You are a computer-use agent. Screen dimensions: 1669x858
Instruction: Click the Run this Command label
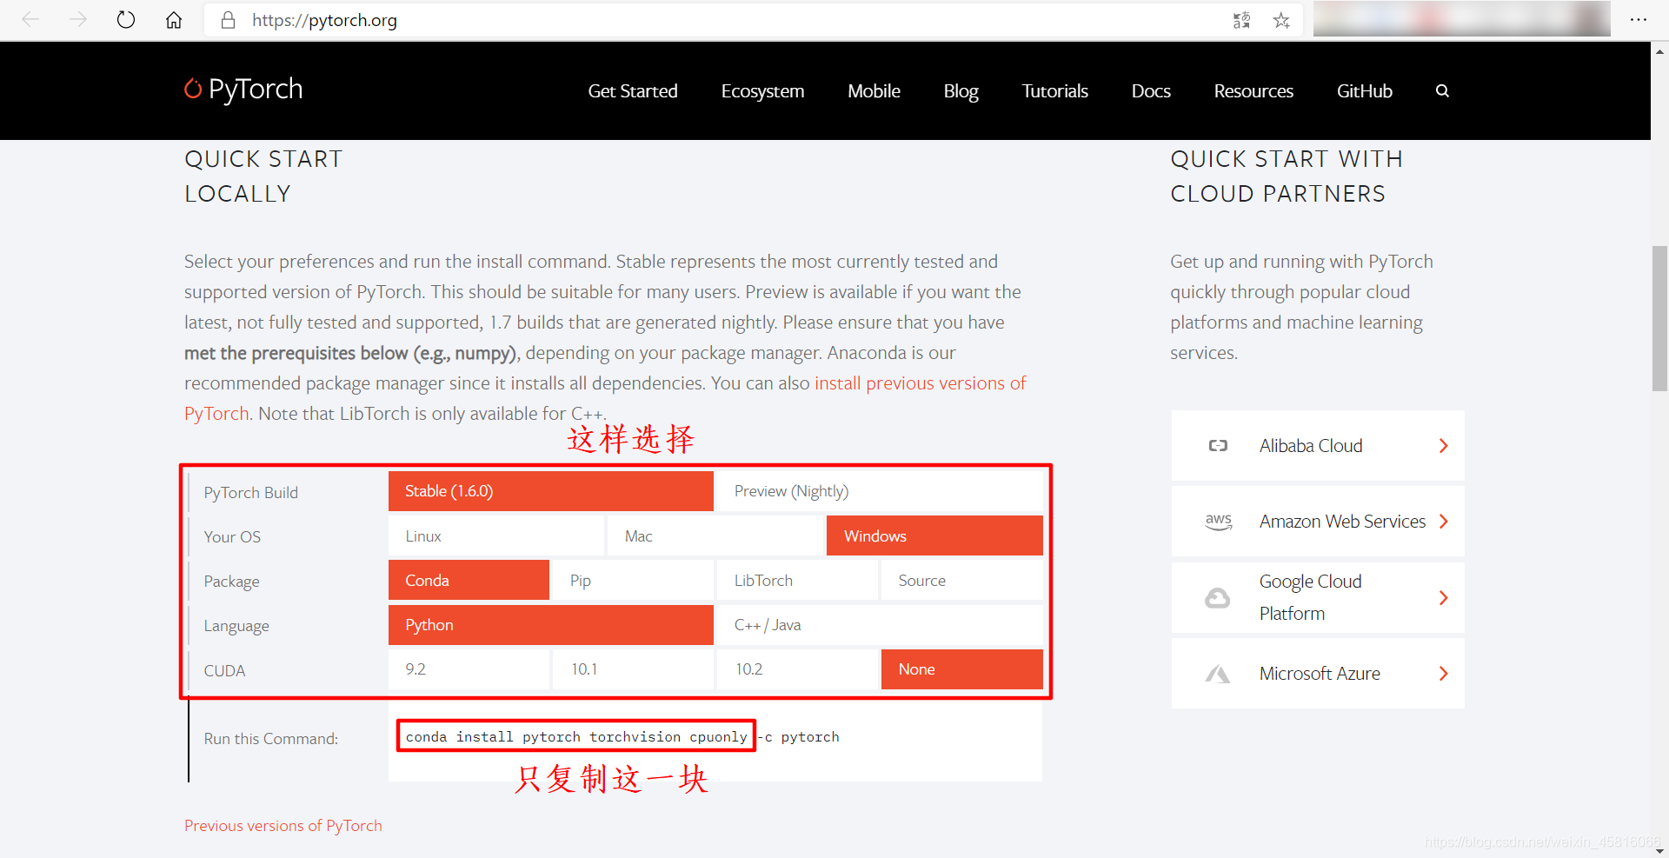coord(271,739)
